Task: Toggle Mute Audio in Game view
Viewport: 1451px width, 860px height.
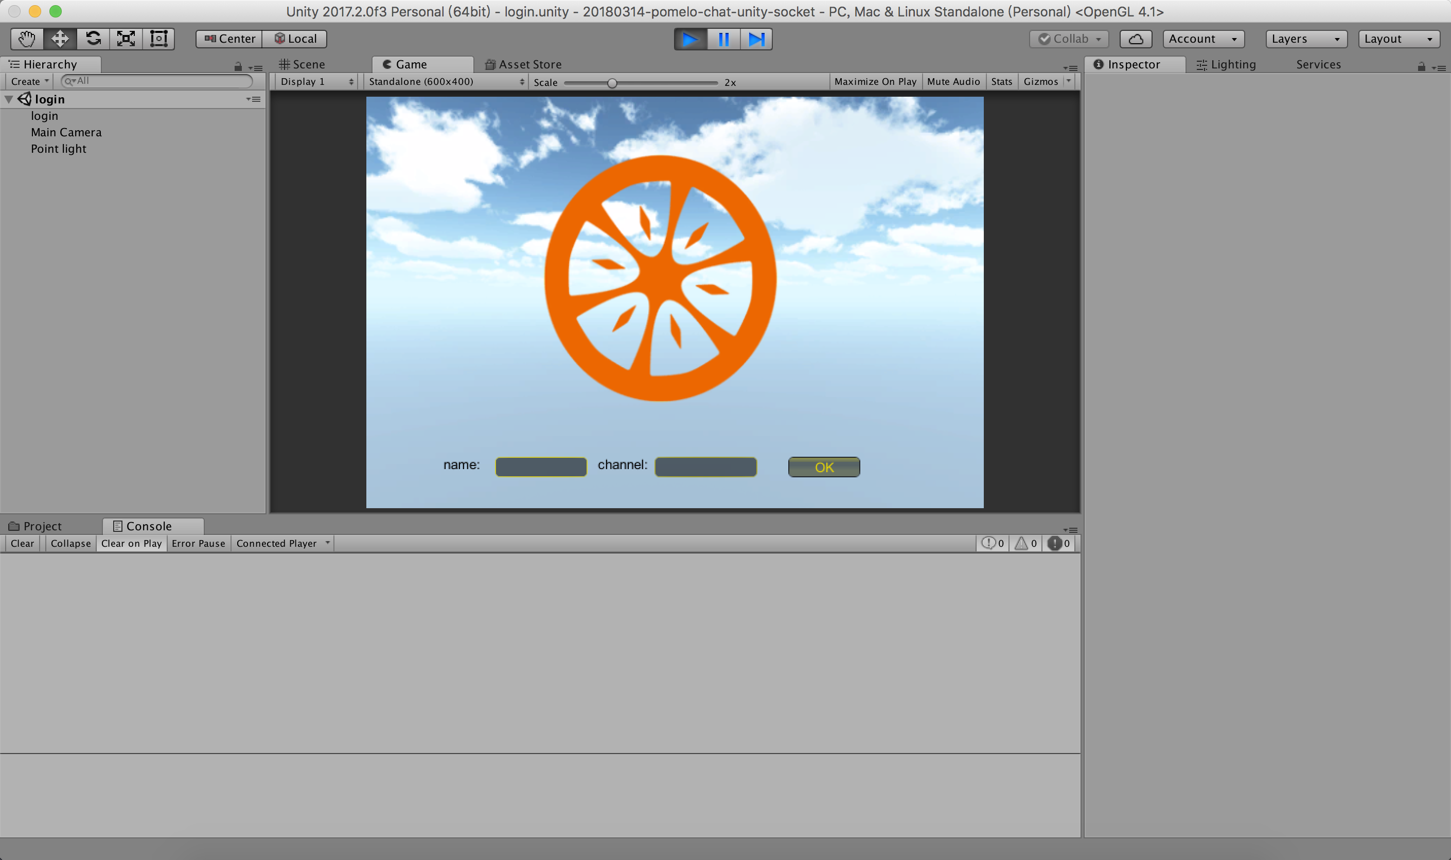Action: pyautogui.click(x=953, y=82)
